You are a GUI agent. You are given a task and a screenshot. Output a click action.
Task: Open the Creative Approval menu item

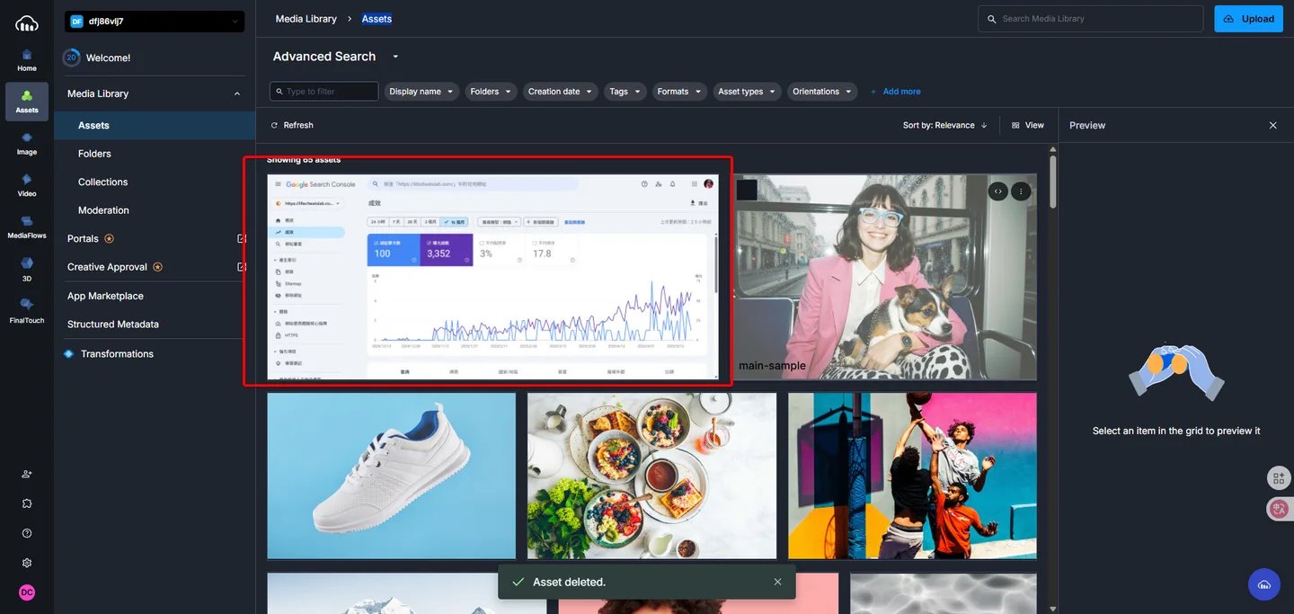click(x=107, y=267)
